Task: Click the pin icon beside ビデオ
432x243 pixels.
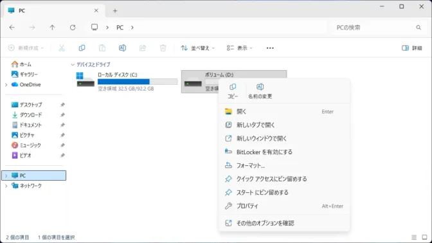Action: pos(62,156)
